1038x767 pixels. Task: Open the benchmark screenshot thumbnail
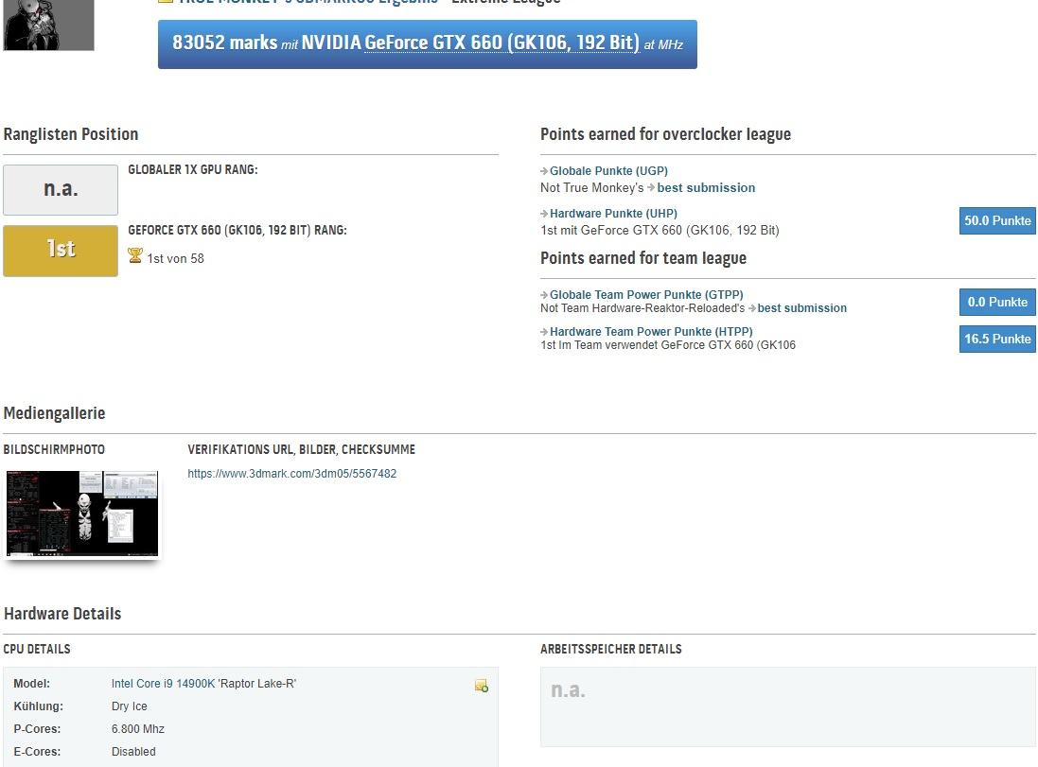click(x=82, y=514)
